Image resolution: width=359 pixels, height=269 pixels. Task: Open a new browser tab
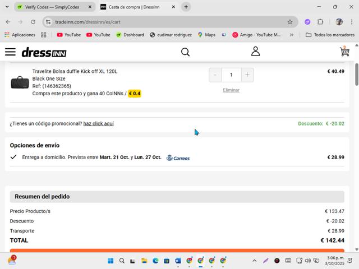click(186, 7)
